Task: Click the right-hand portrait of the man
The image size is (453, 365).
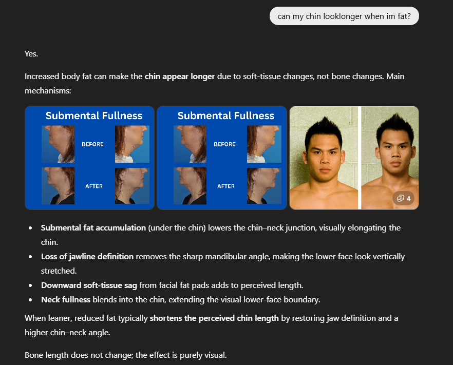Action: coord(390,158)
